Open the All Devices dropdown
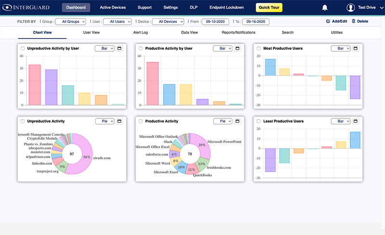This screenshot has height=235, width=385. 168,22
